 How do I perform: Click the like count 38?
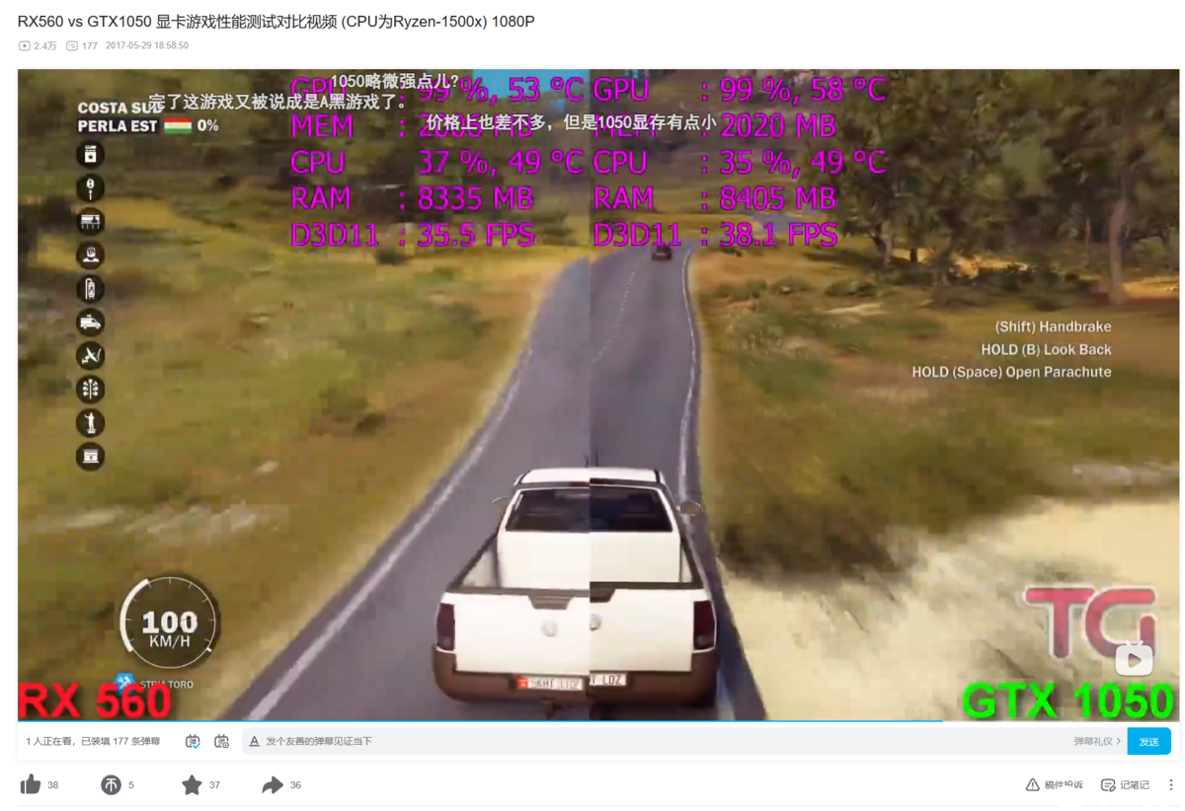[x=52, y=785]
